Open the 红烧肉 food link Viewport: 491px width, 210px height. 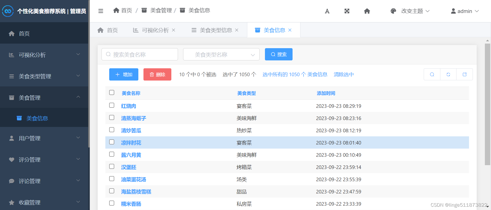tap(129, 106)
